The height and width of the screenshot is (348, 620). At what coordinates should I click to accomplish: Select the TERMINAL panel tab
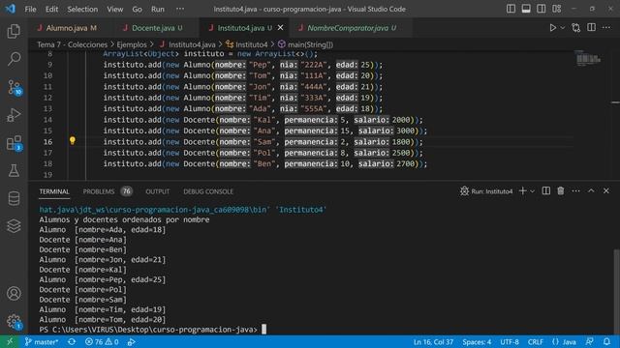(x=54, y=191)
